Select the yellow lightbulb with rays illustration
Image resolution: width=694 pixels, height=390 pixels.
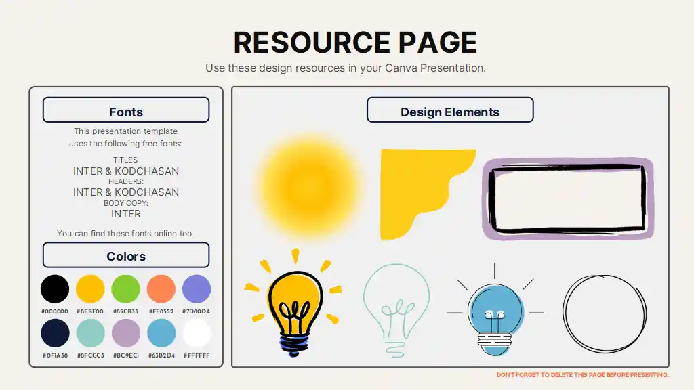[x=293, y=303]
